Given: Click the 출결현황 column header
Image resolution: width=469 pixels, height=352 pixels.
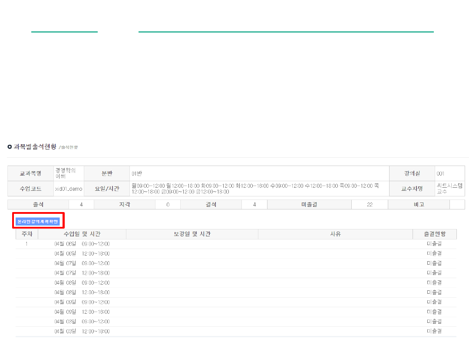Looking at the screenshot, I should tap(434, 234).
